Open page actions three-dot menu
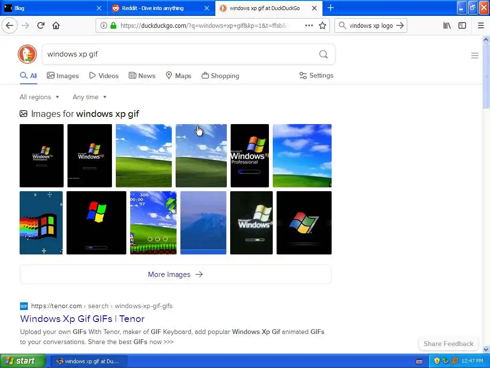Viewport: 490px width, 368px height. (x=309, y=26)
